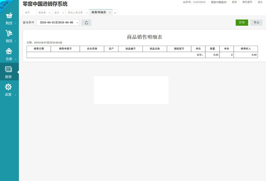
Task: Click the 零度中国提供 link
Action: (x=219, y=2)
